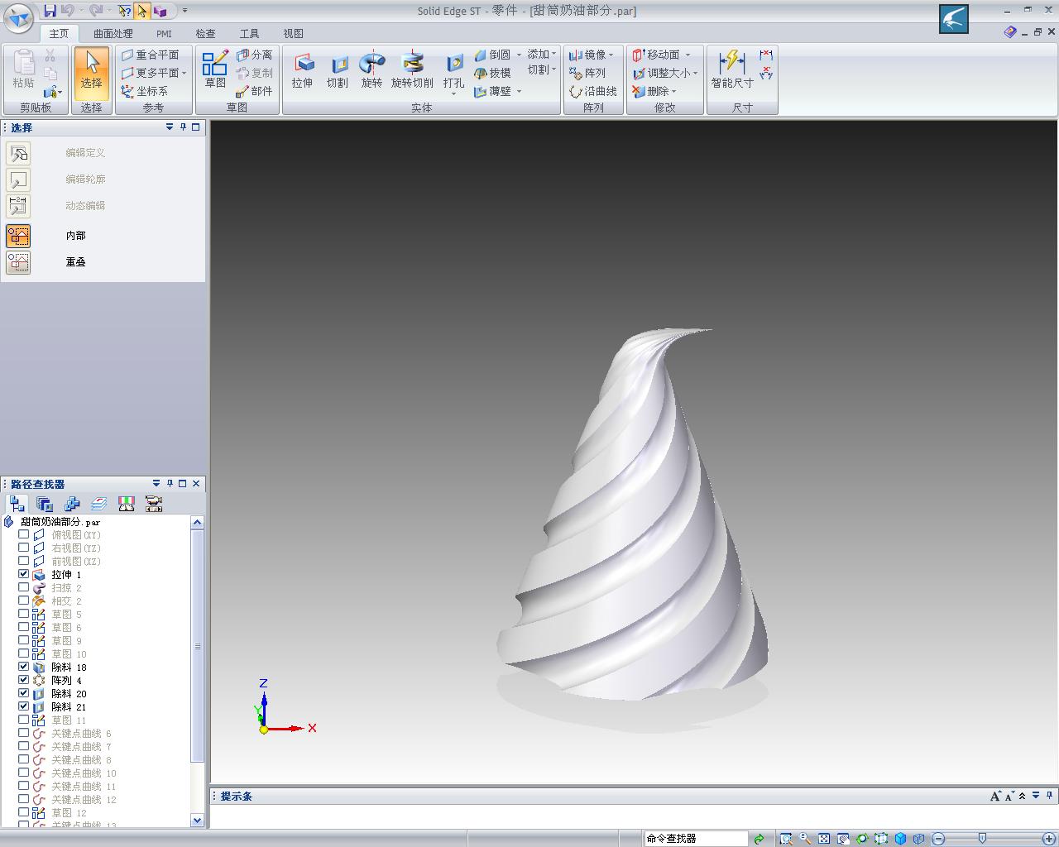Click the 分离 button in sketch group

click(254, 55)
